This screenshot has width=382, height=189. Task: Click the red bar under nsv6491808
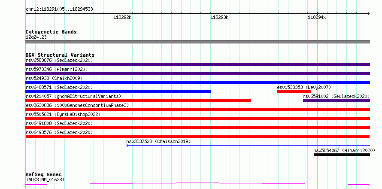pyautogui.click(x=197, y=128)
